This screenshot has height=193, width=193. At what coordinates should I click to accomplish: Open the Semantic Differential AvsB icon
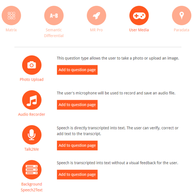(54, 16)
